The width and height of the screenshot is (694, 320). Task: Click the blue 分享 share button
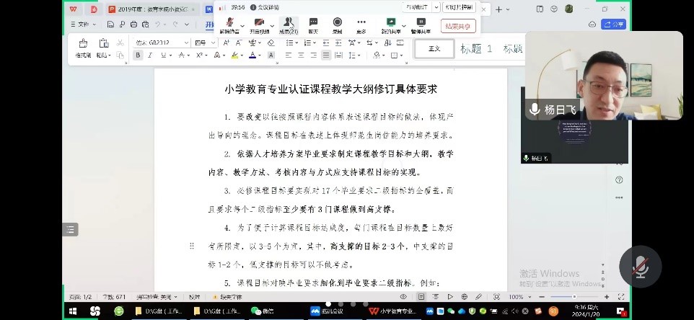click(x=613, y=24)
